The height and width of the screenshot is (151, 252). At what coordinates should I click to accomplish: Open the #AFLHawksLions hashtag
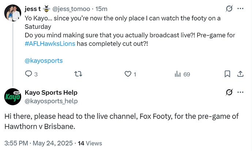(x=50, y=44)
